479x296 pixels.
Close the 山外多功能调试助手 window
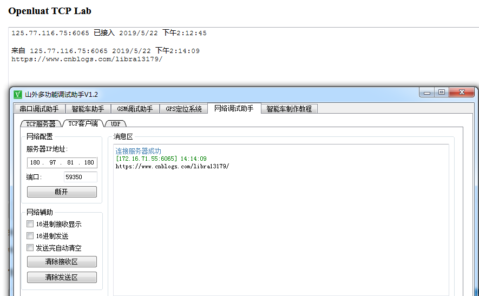pyautogui.click(x=462, y=92)
